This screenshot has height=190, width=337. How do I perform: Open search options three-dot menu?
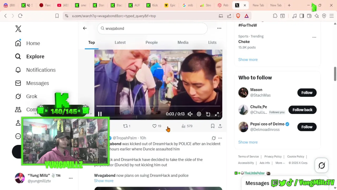pyautogui.click(x=219, y=28)
